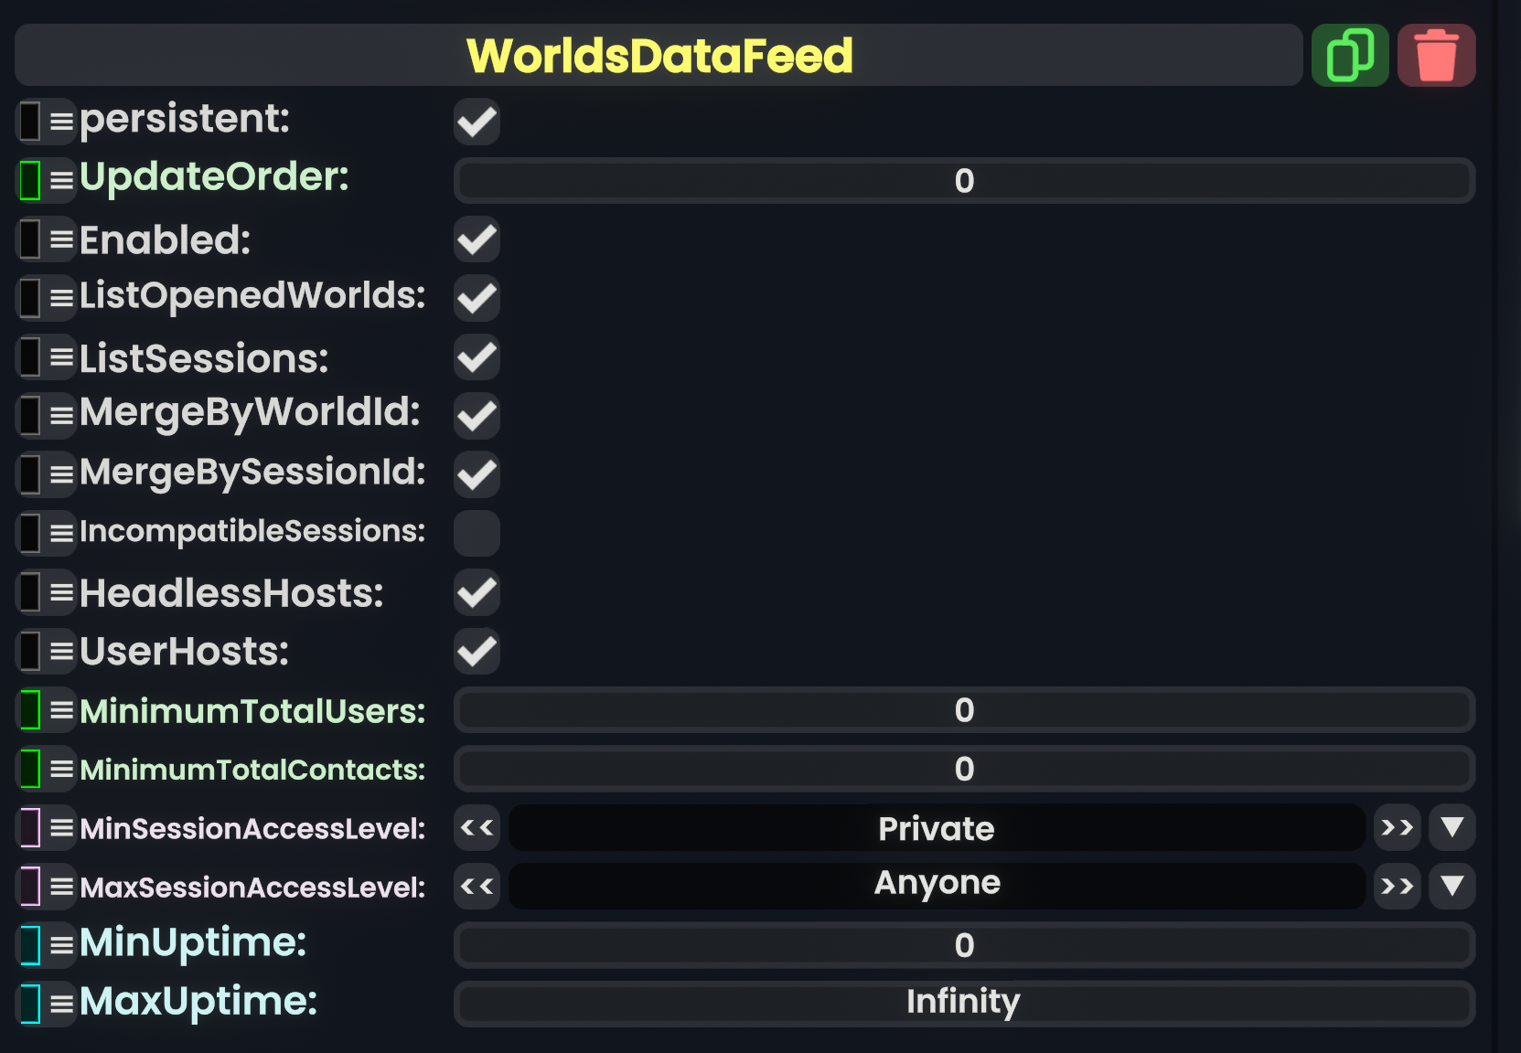Screen dimensions: 1521x1053
Task: Click the pink reference box beside MinSessionAccessLevel
Action: click(x=30, y=827)
